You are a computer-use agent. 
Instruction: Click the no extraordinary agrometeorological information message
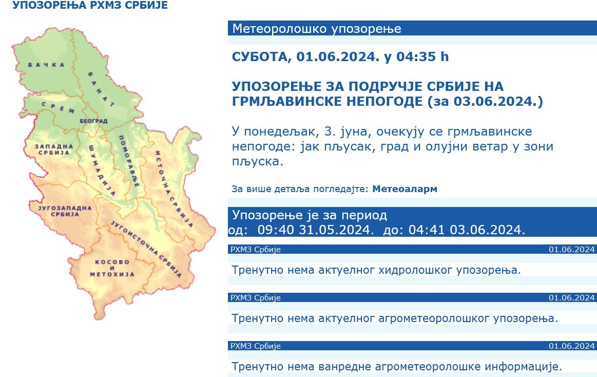(396, 367)
